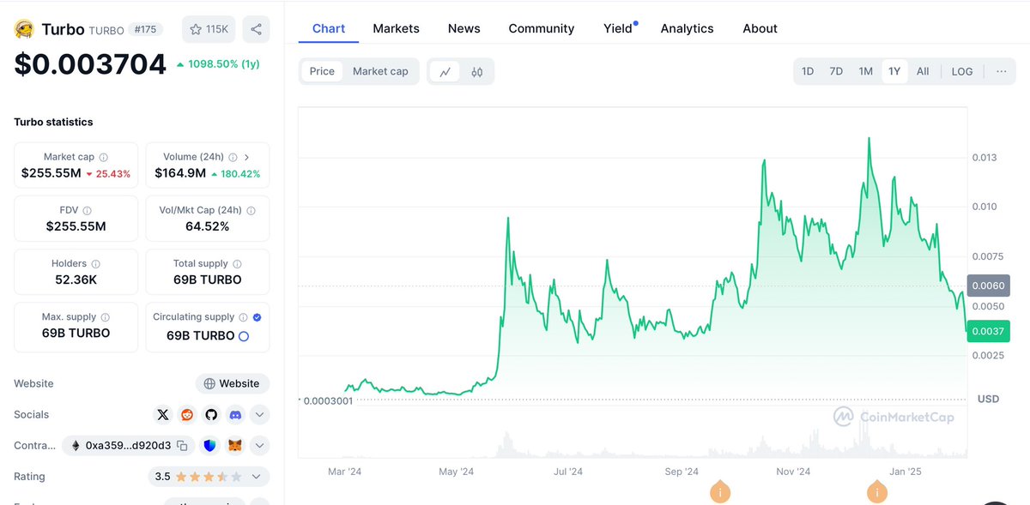The width and height of the screenshot is (1030, 505).
Task: Set chart range to 1D
Action: (x=808, y=71)
